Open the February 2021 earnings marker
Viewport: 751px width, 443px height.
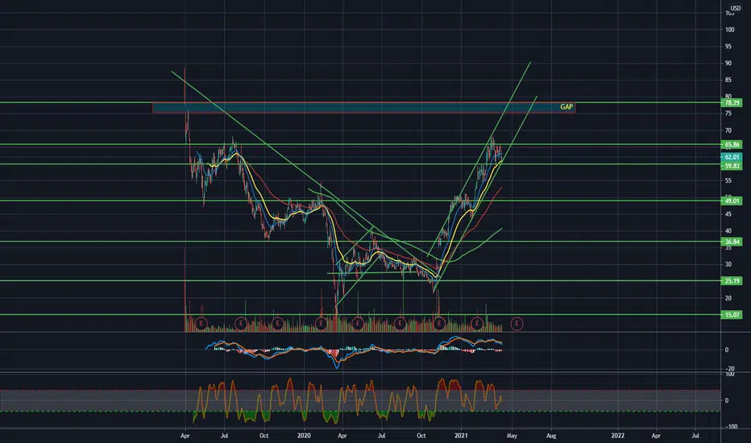tap(477, 324)
